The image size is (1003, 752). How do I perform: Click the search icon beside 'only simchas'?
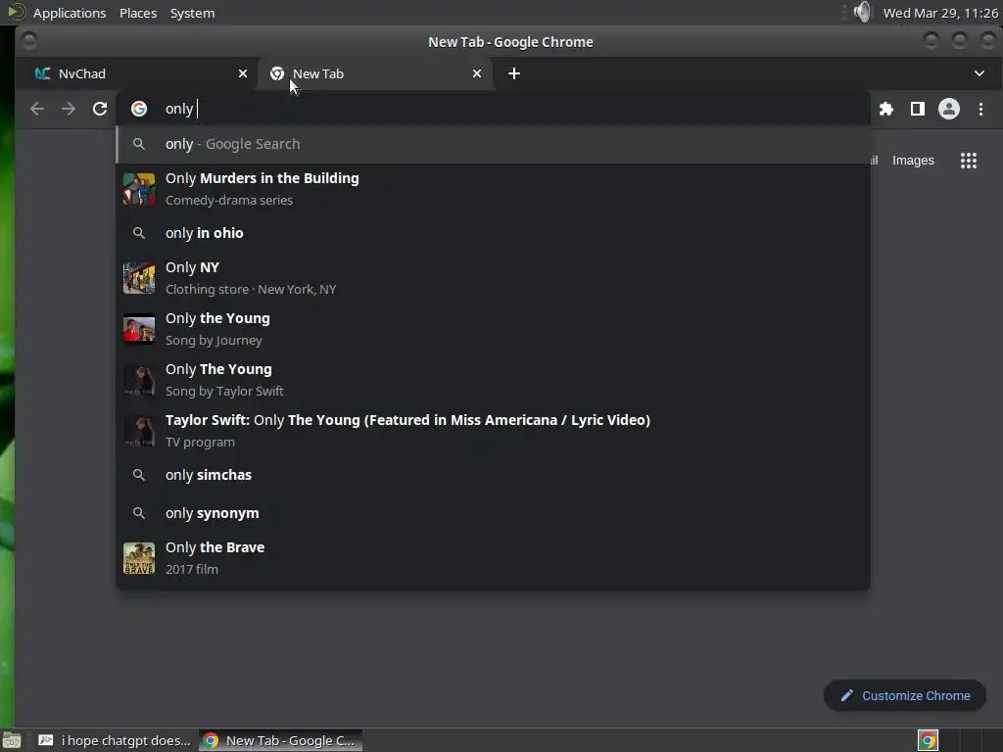pyautogui.click(x=139, y=475)
